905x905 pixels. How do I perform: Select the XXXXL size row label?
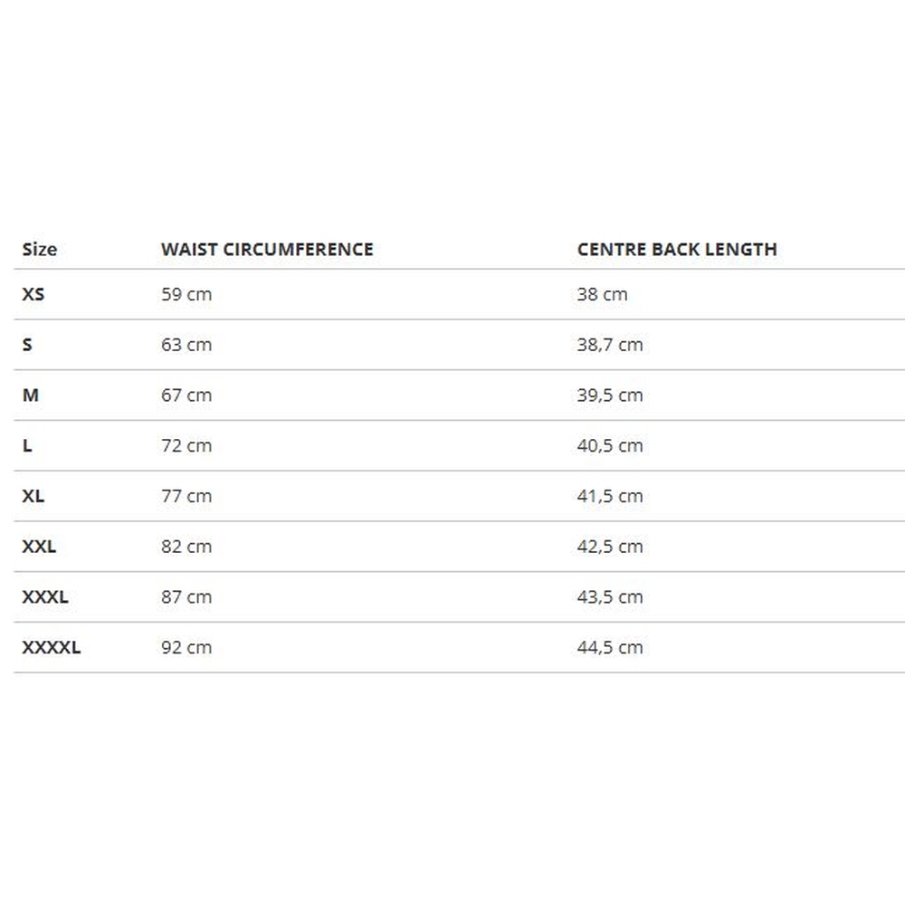tap(51, 648)
